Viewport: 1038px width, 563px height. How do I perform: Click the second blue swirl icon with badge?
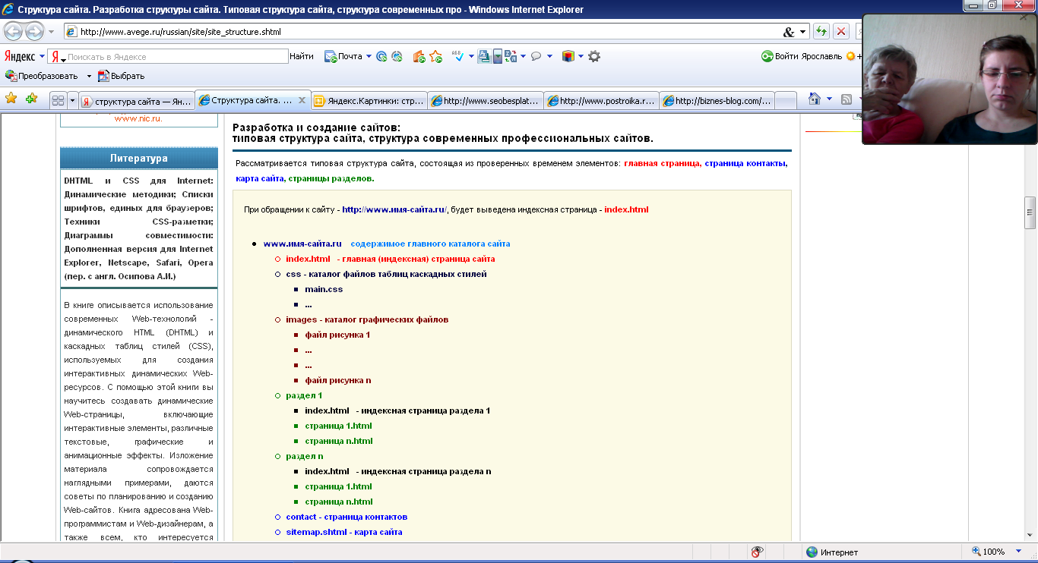[397, 56]
